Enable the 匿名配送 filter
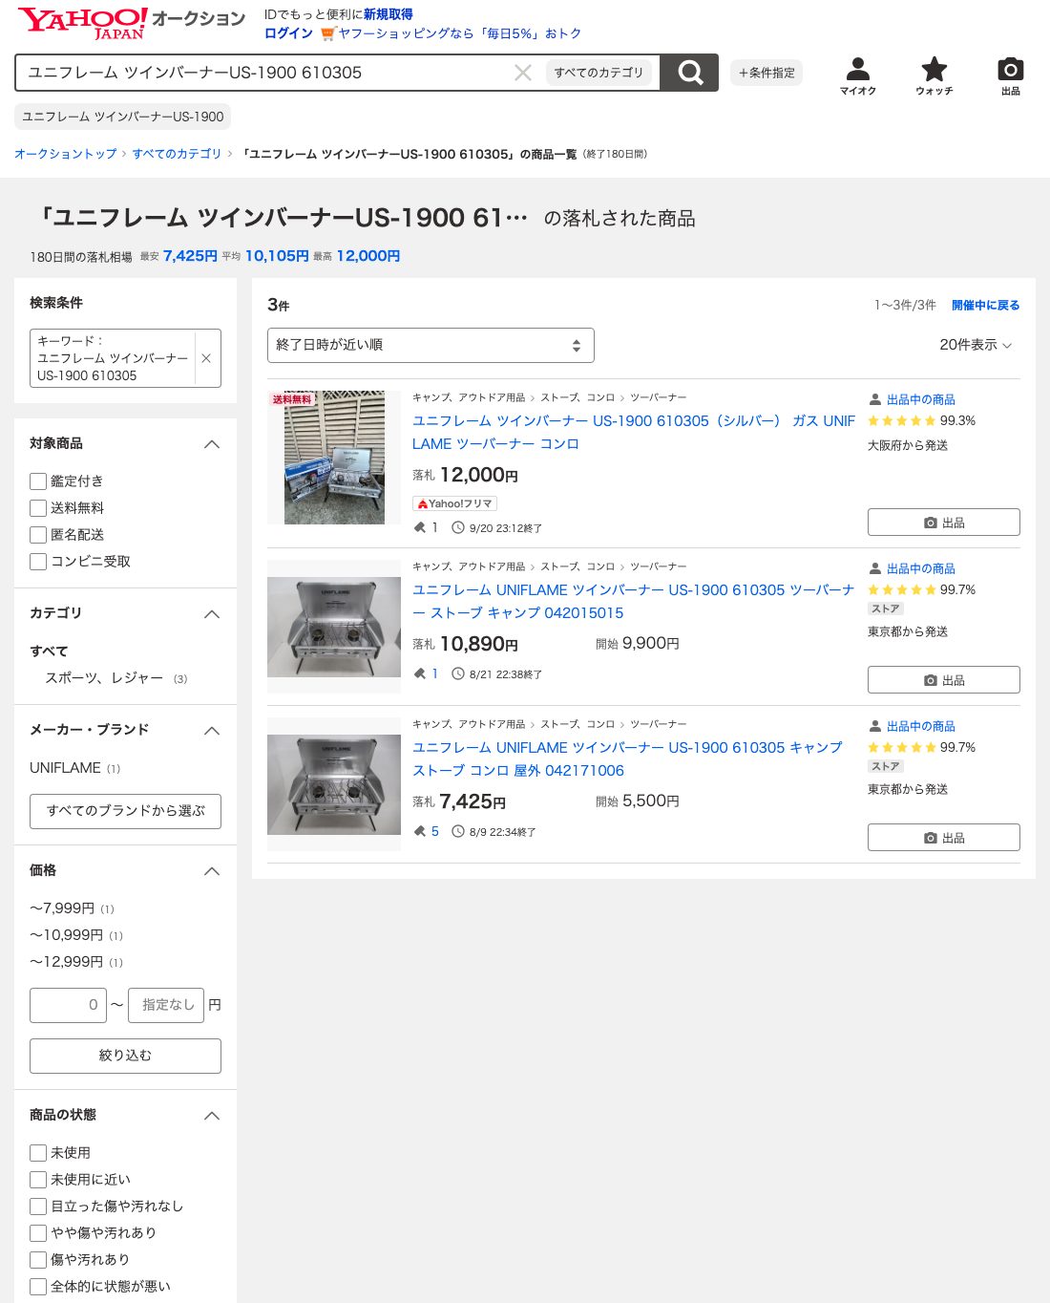The height and width of the screenshot is (1303, 1050). pos(38,535)
